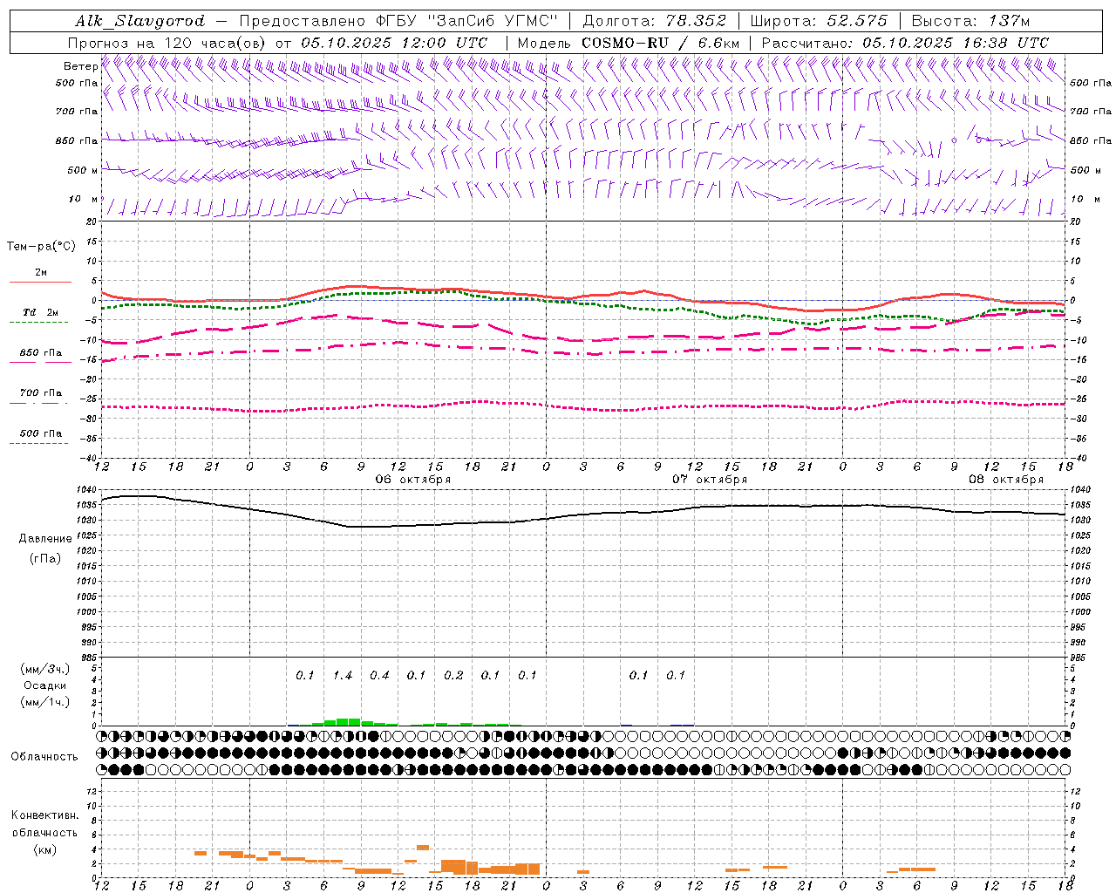This screenshot has height=893, width=1116.
Task: Click the Ветер panel label
Action: (80, 66)
